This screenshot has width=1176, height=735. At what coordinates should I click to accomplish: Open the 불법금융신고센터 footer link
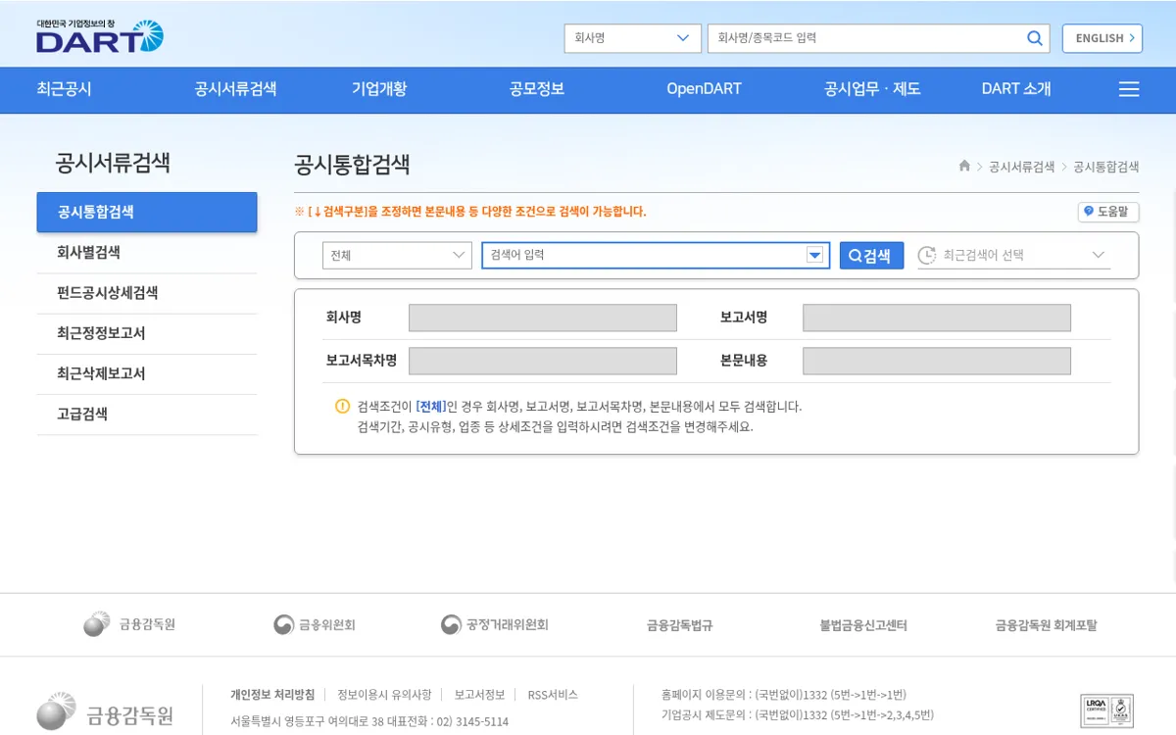click(863, 625)
